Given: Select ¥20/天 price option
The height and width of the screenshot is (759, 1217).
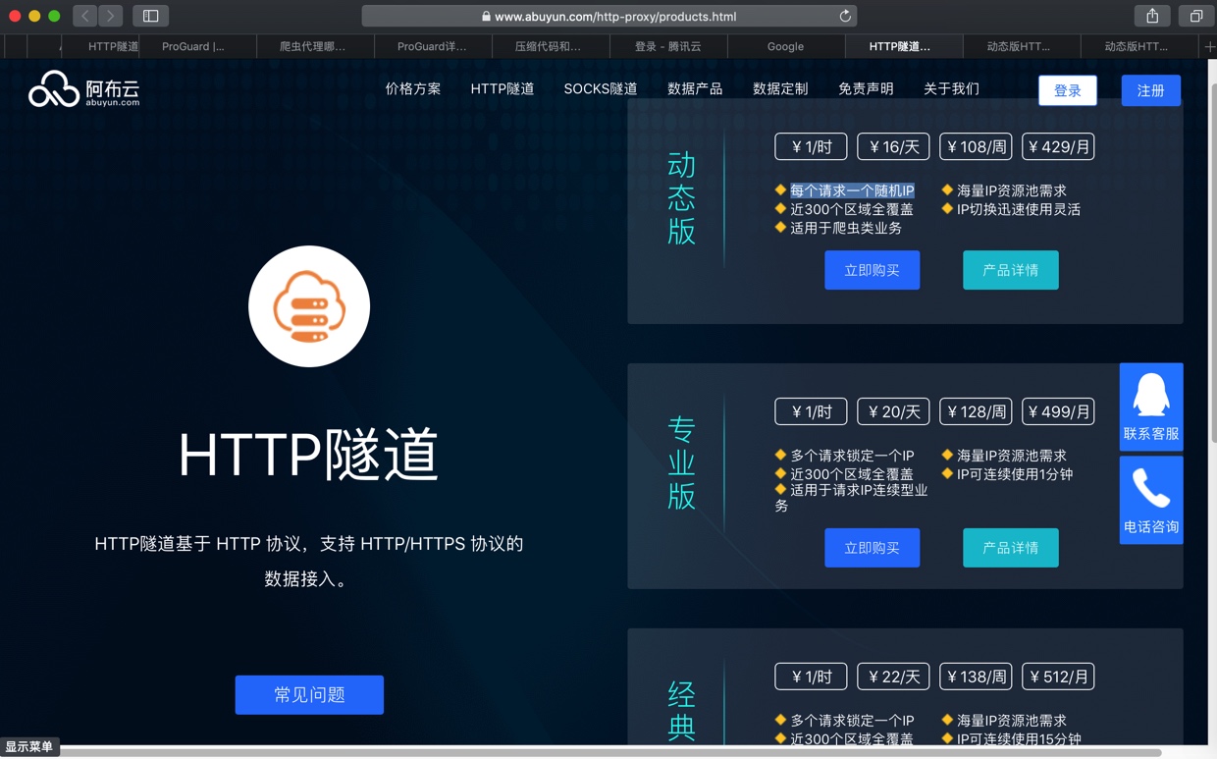Looking at the screenshot, I should [x=893, y=411].
